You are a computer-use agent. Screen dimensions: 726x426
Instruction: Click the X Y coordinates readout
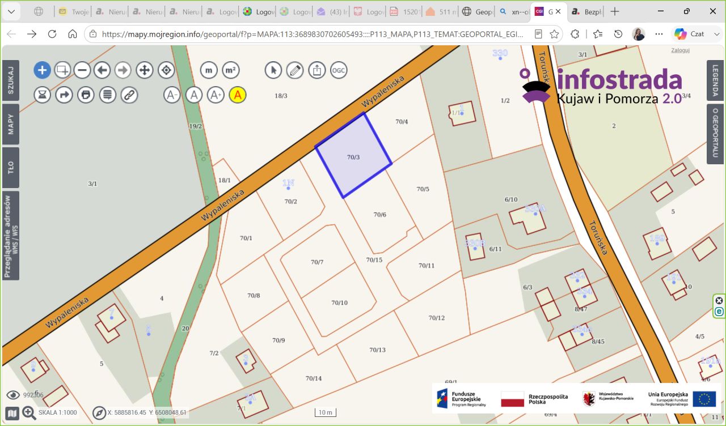pos(147,413)
